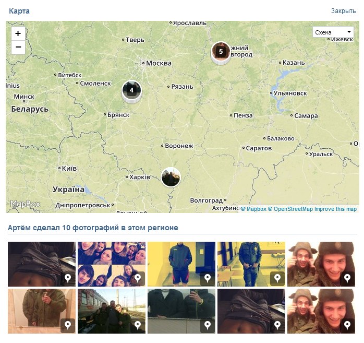Click the location pin on the corridor photo
The image size is (364, 343).
pyautogui.click(x=277, y=278)
